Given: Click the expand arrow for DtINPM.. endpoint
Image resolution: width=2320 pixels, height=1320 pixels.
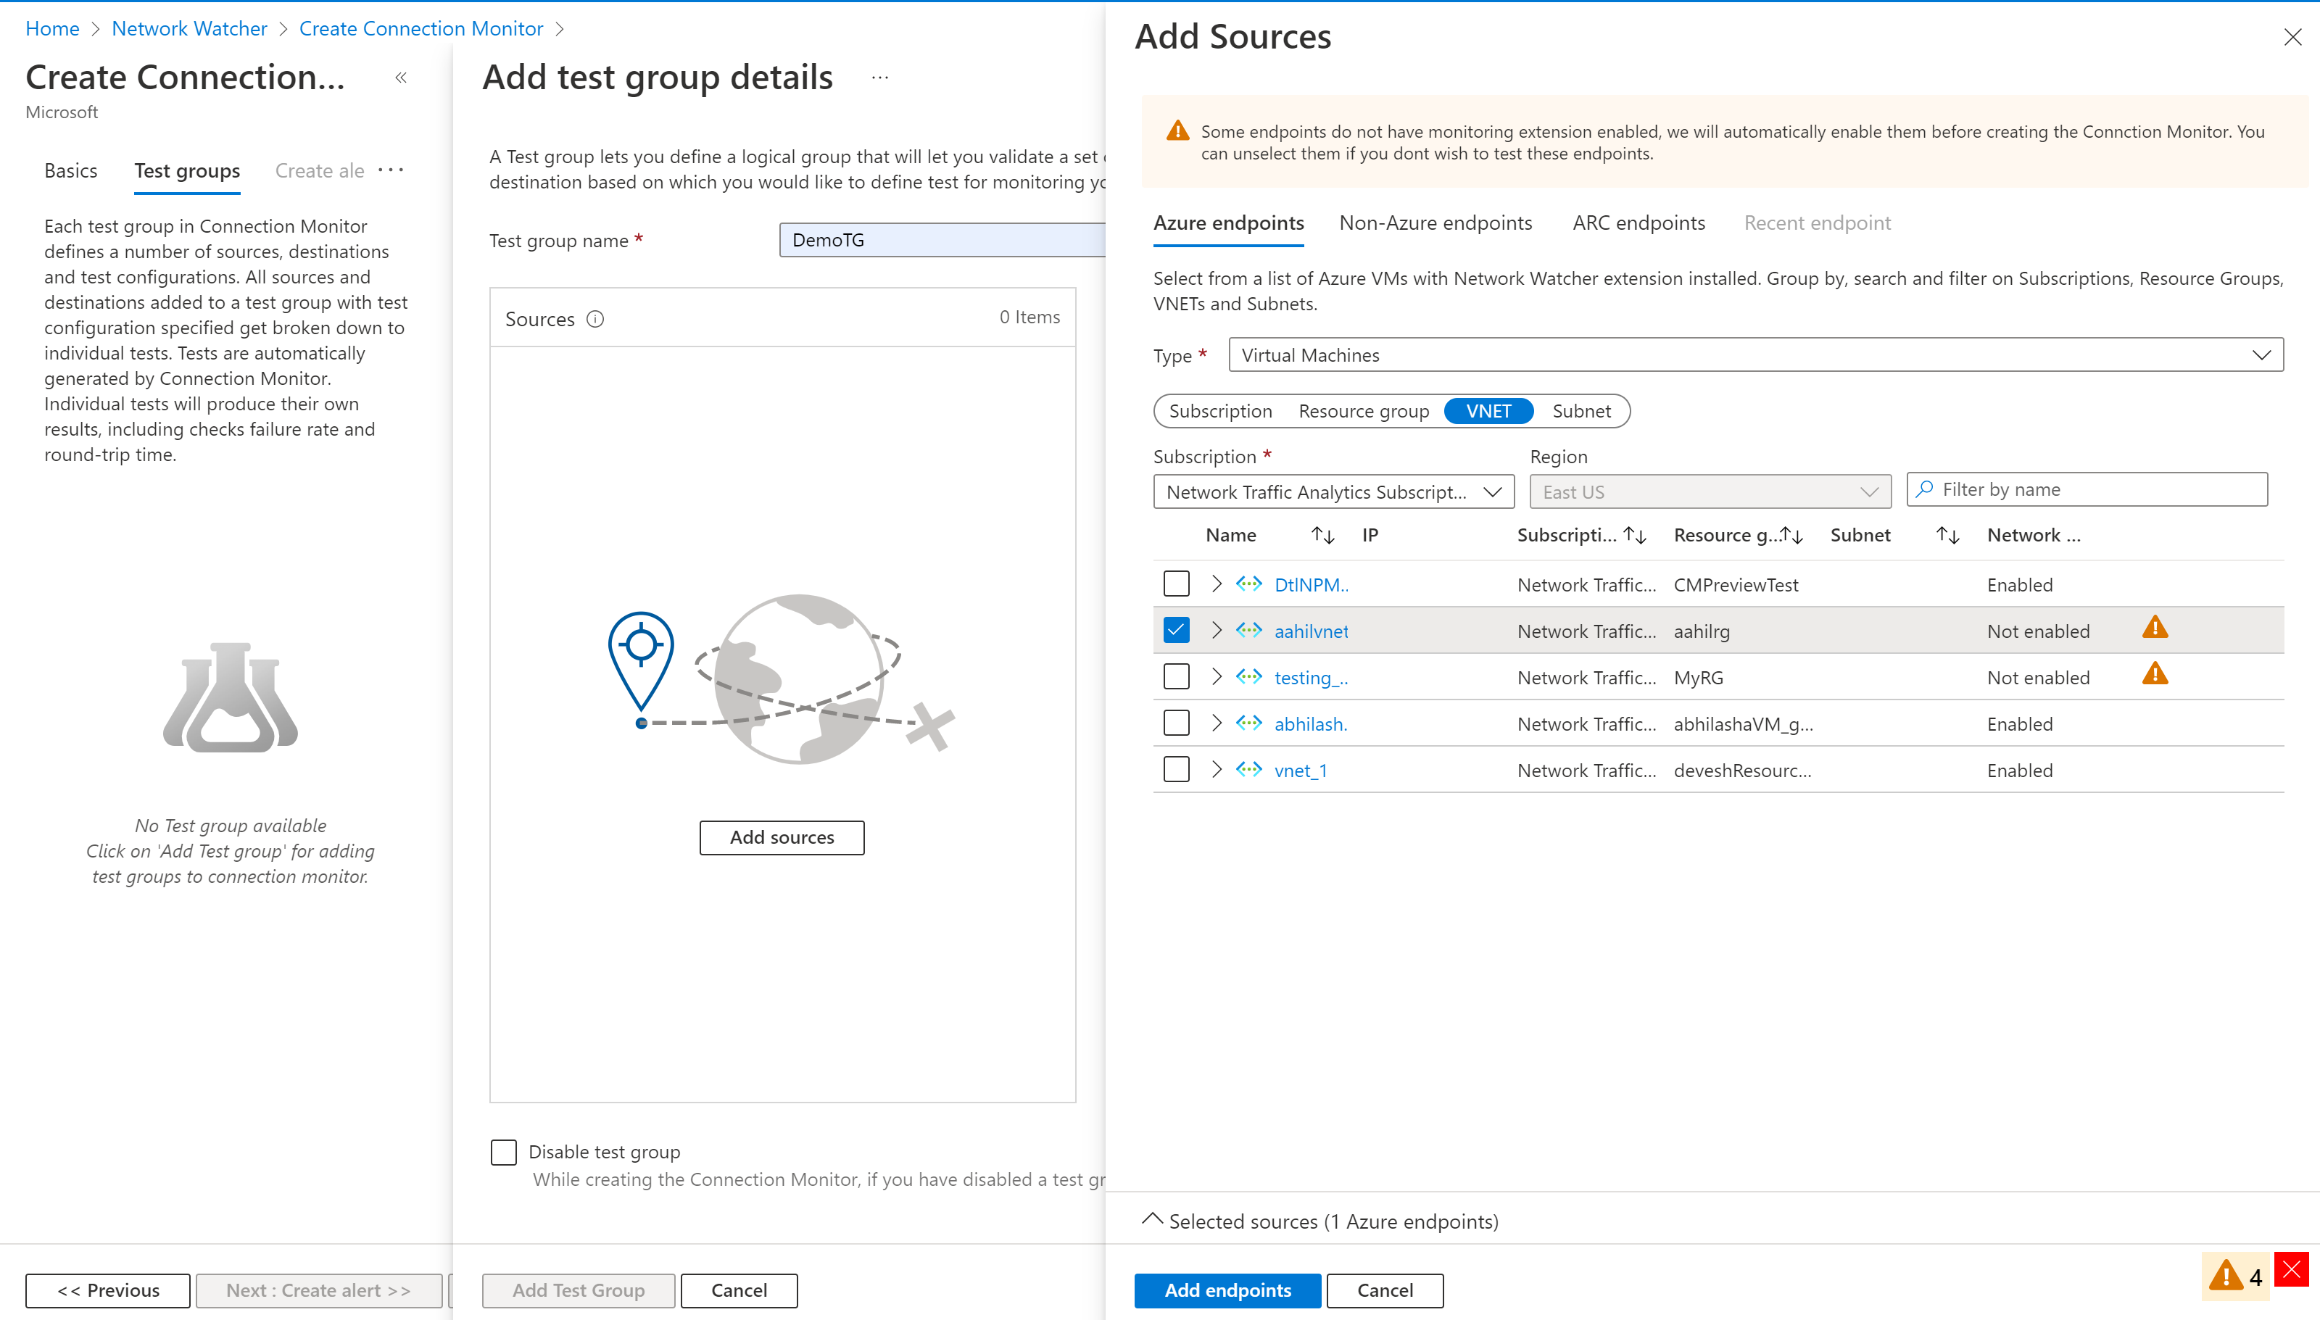Looking at the screenshot, I should 1216,583.
